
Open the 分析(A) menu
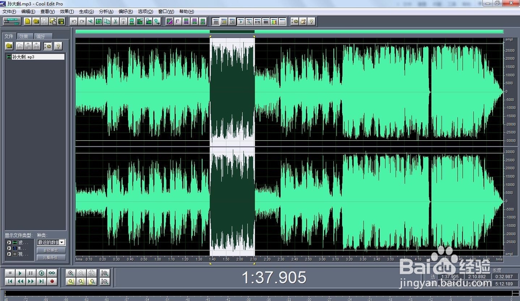(x=106, y=11)
